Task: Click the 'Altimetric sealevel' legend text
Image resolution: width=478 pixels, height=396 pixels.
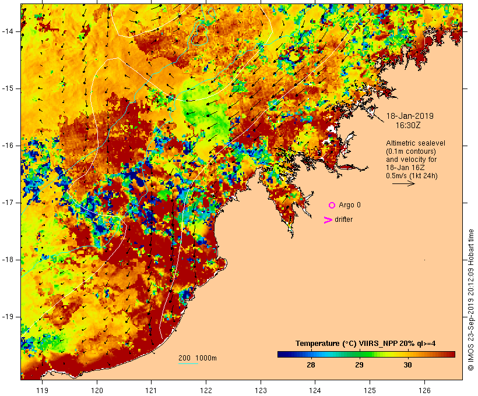Action: coord(416,143)
